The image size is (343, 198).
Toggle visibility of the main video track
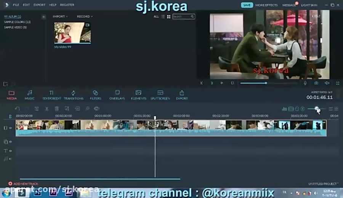click(10, 128)
